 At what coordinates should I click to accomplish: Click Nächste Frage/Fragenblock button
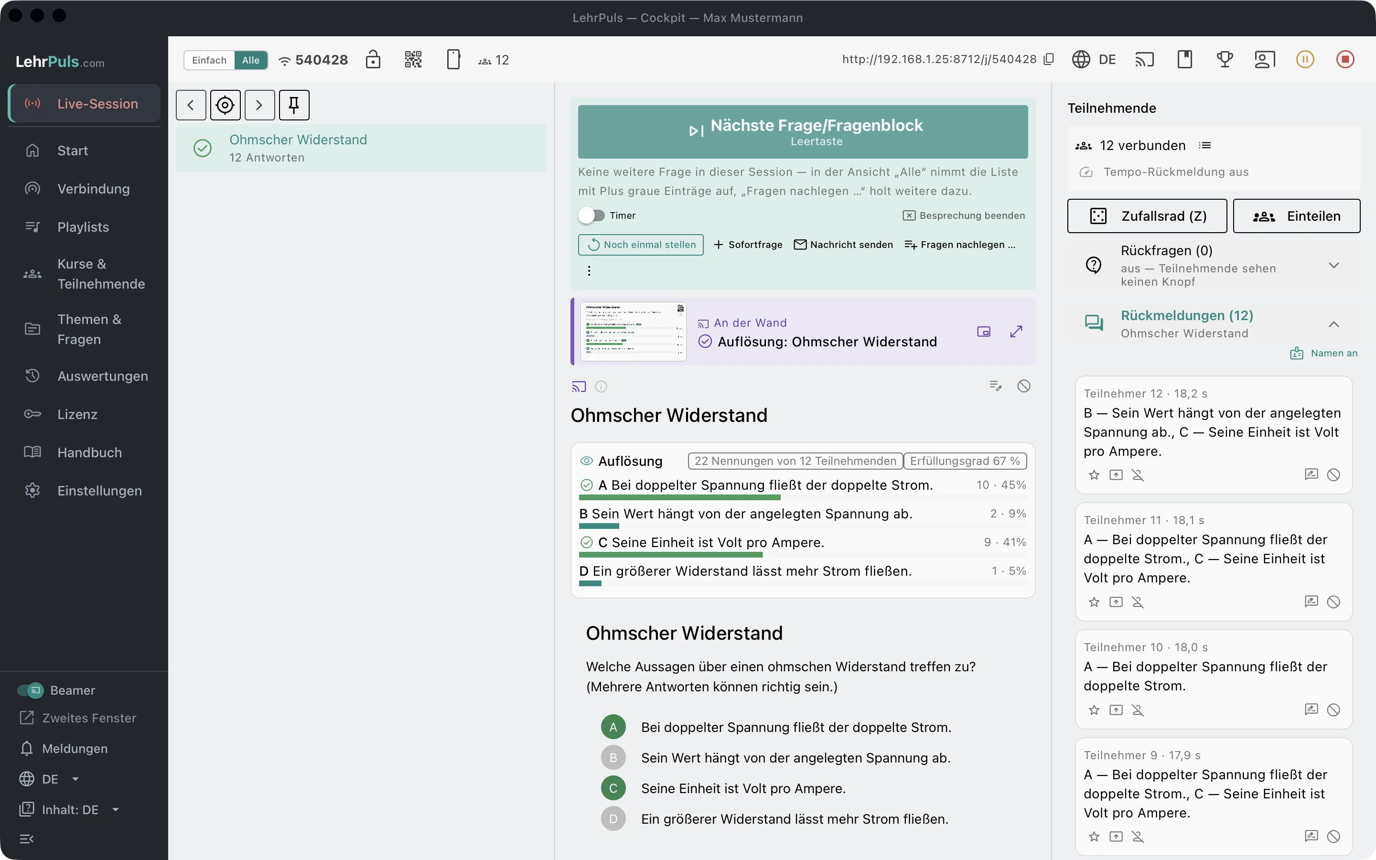point(803,131)
